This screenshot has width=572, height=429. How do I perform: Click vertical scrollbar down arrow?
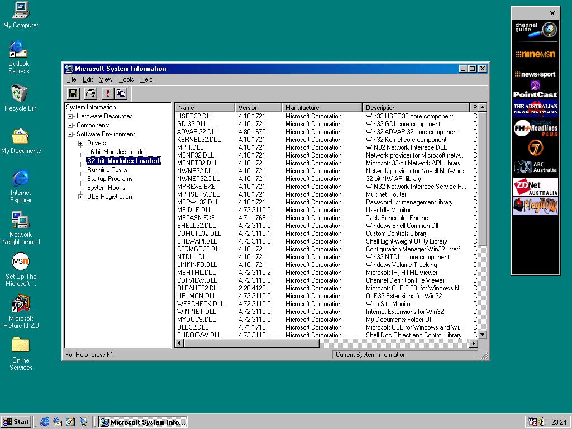(482, 335)
